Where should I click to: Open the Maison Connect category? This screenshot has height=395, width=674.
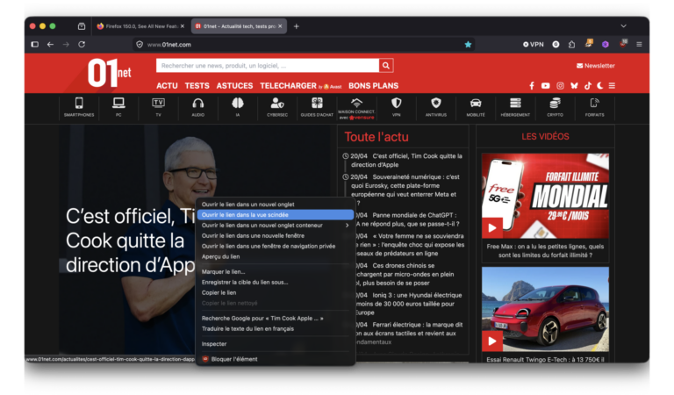(356, 108)
